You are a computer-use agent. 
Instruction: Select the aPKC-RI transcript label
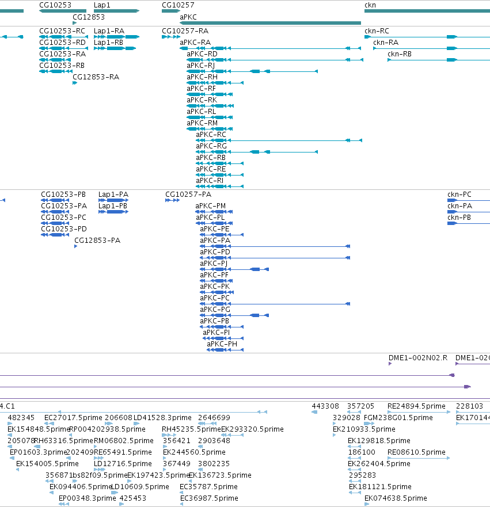point(210,181)
